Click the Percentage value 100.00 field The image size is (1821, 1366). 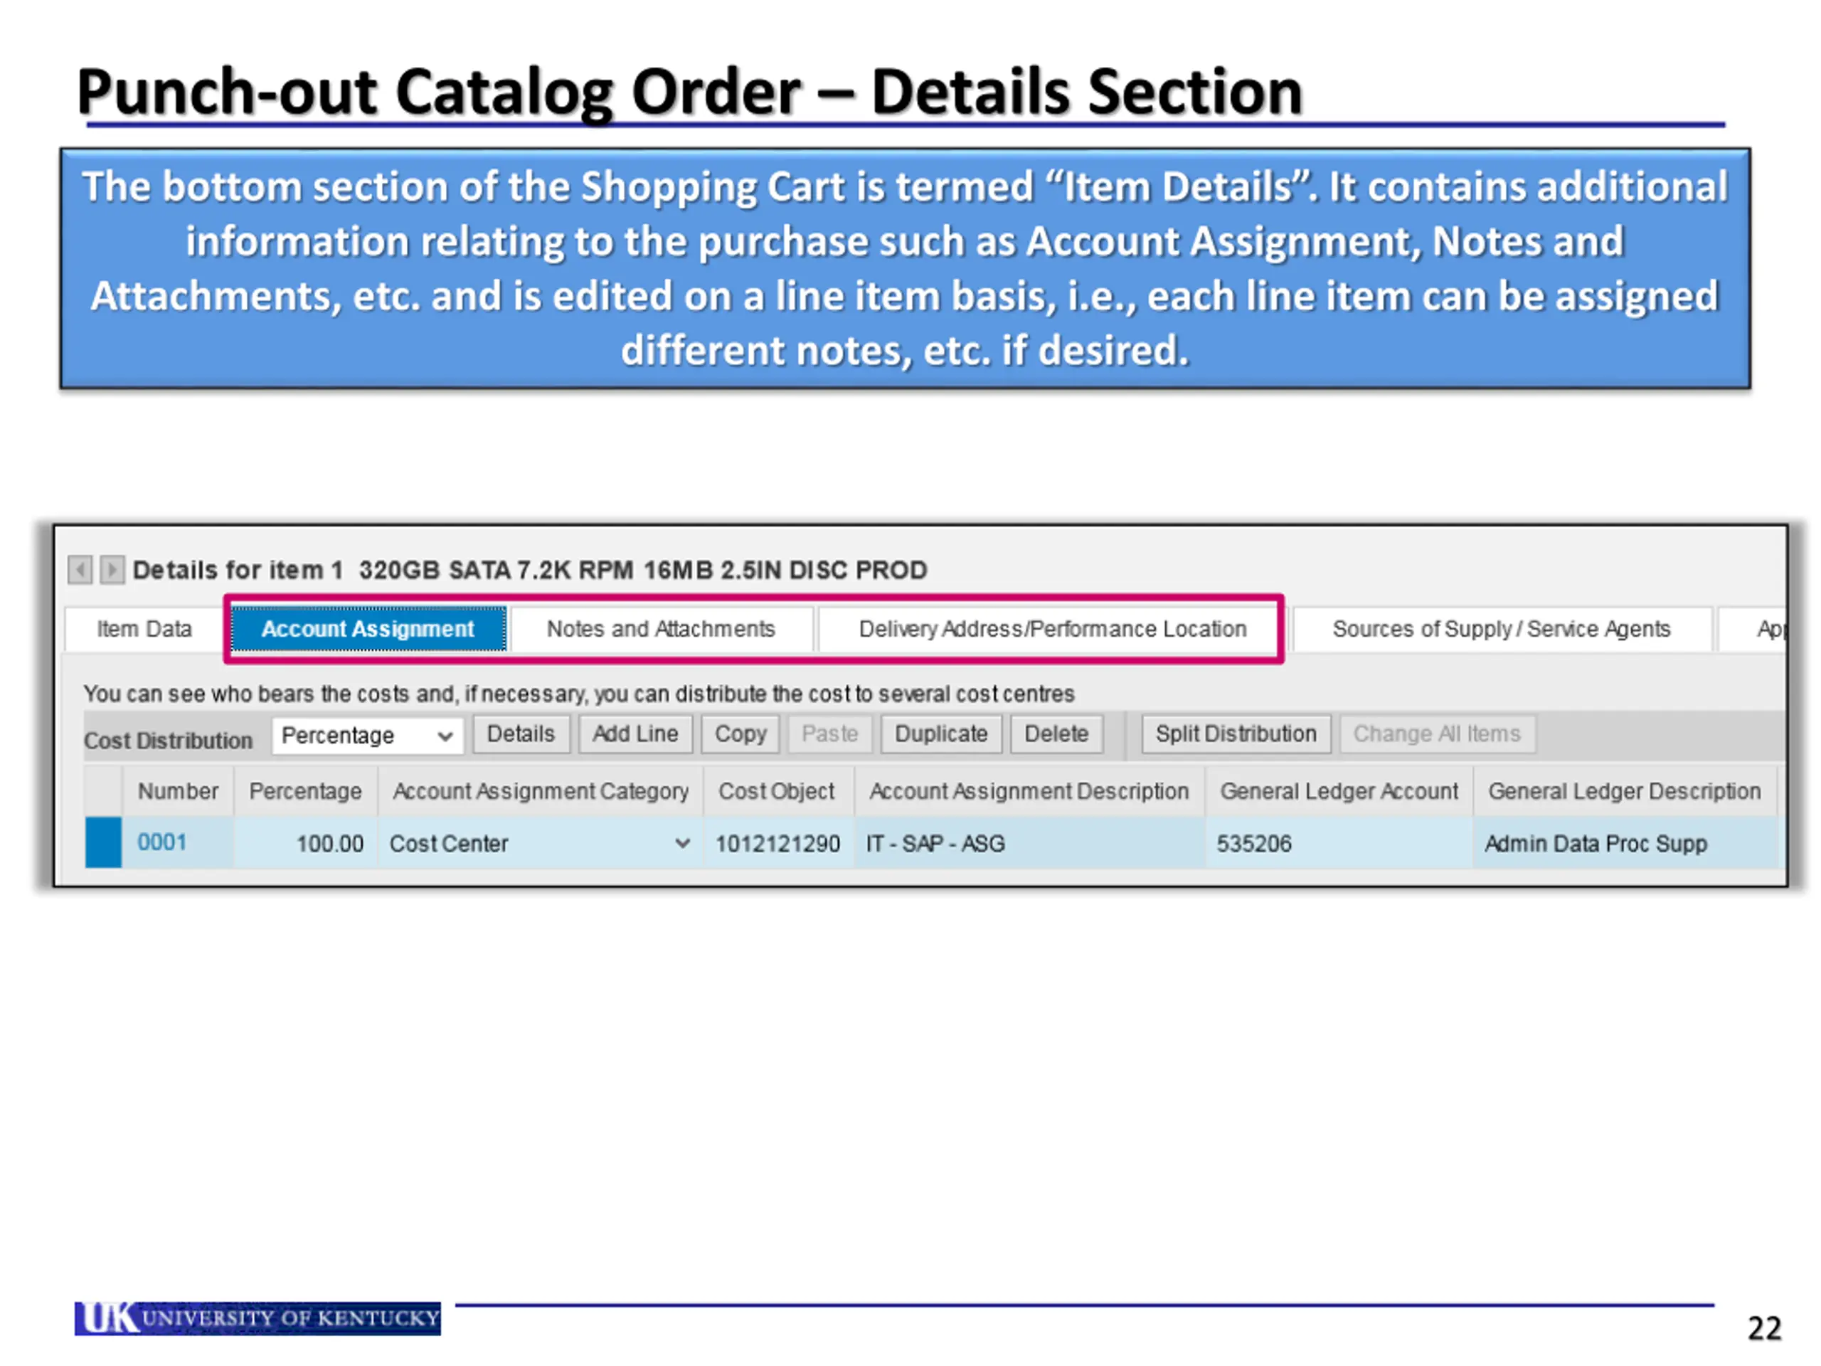click(x=329, y=843)
